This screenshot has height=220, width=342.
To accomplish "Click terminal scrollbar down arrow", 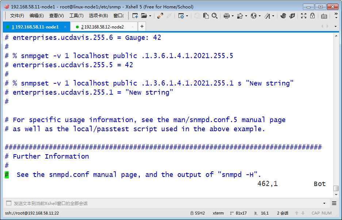I will tap(336, 194).
